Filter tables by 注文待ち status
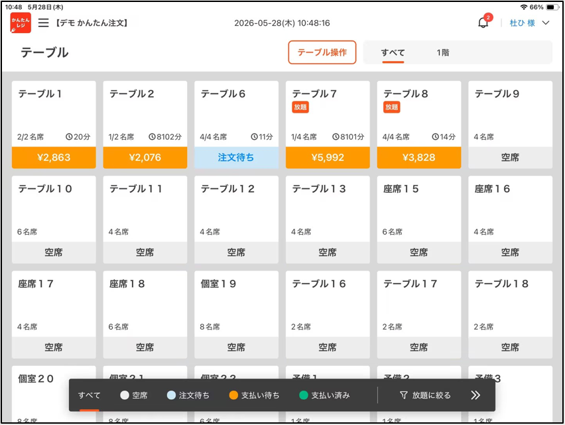Screen dimensions: 565x425 tap(188, 395)
